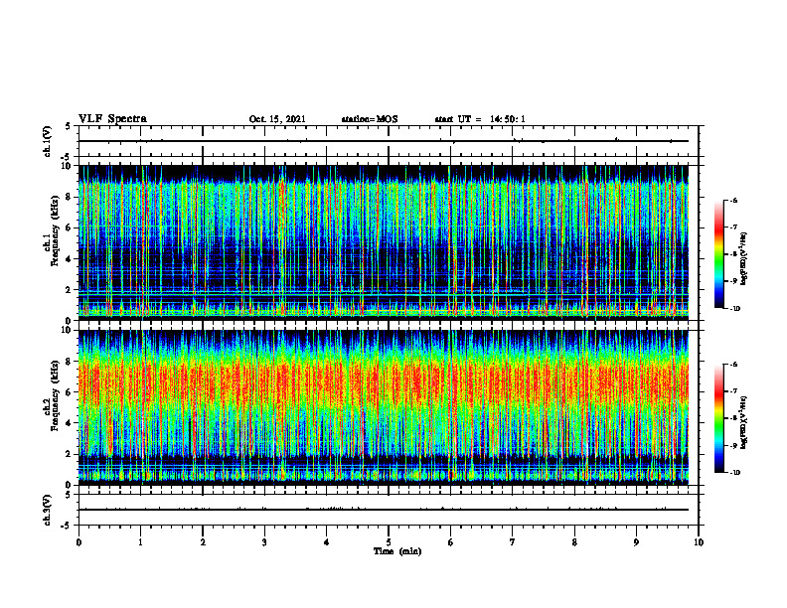The width and height of the screenshot is (787, 608).
Task: Click the "-6" label on ch.1 color bar
Action: pos(733,200)
